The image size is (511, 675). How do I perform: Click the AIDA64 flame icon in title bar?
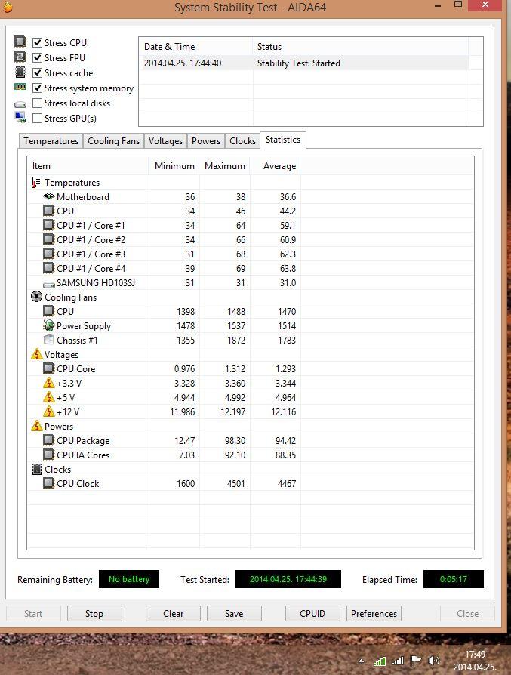(x=8, y=7)
